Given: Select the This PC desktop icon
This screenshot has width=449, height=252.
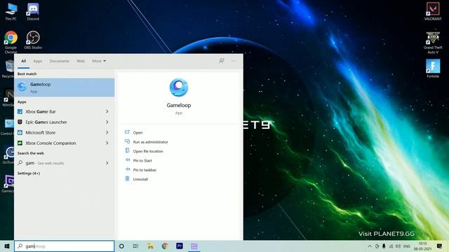Looking at the screenshot, I should coord(11,12).
